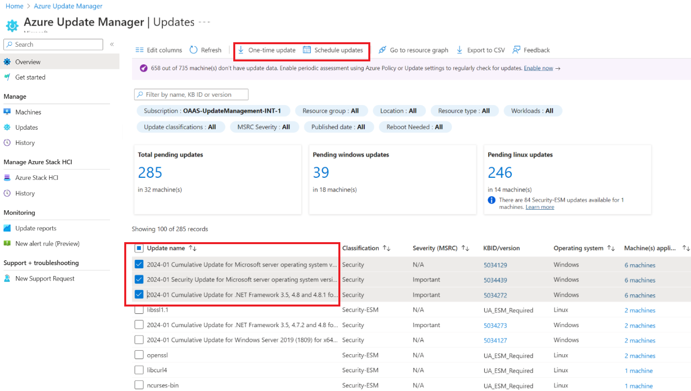Open Go to resource graph icon
The image size is (691, 391).
(x=383, y=50)
